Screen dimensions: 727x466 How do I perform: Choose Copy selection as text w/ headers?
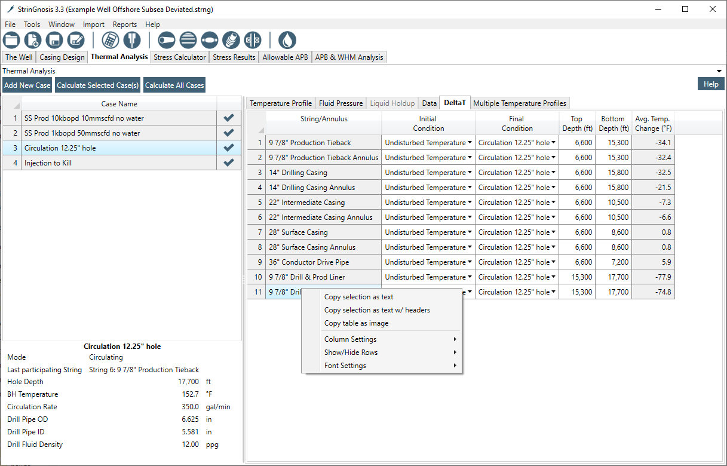pyautogui.click(x=382, y=310)
